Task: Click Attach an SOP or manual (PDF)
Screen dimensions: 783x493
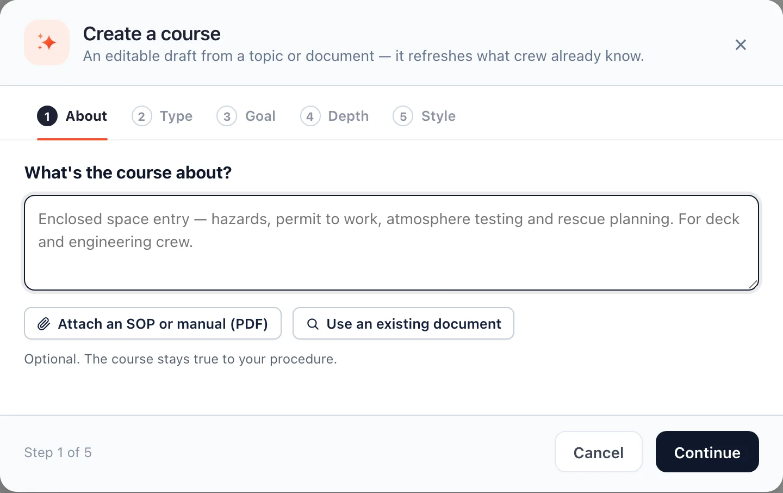Action: click(x=153, y=323)
